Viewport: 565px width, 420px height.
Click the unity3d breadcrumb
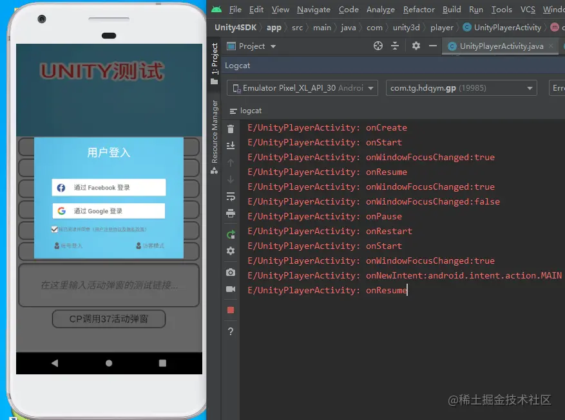click(x=406, y=28)
